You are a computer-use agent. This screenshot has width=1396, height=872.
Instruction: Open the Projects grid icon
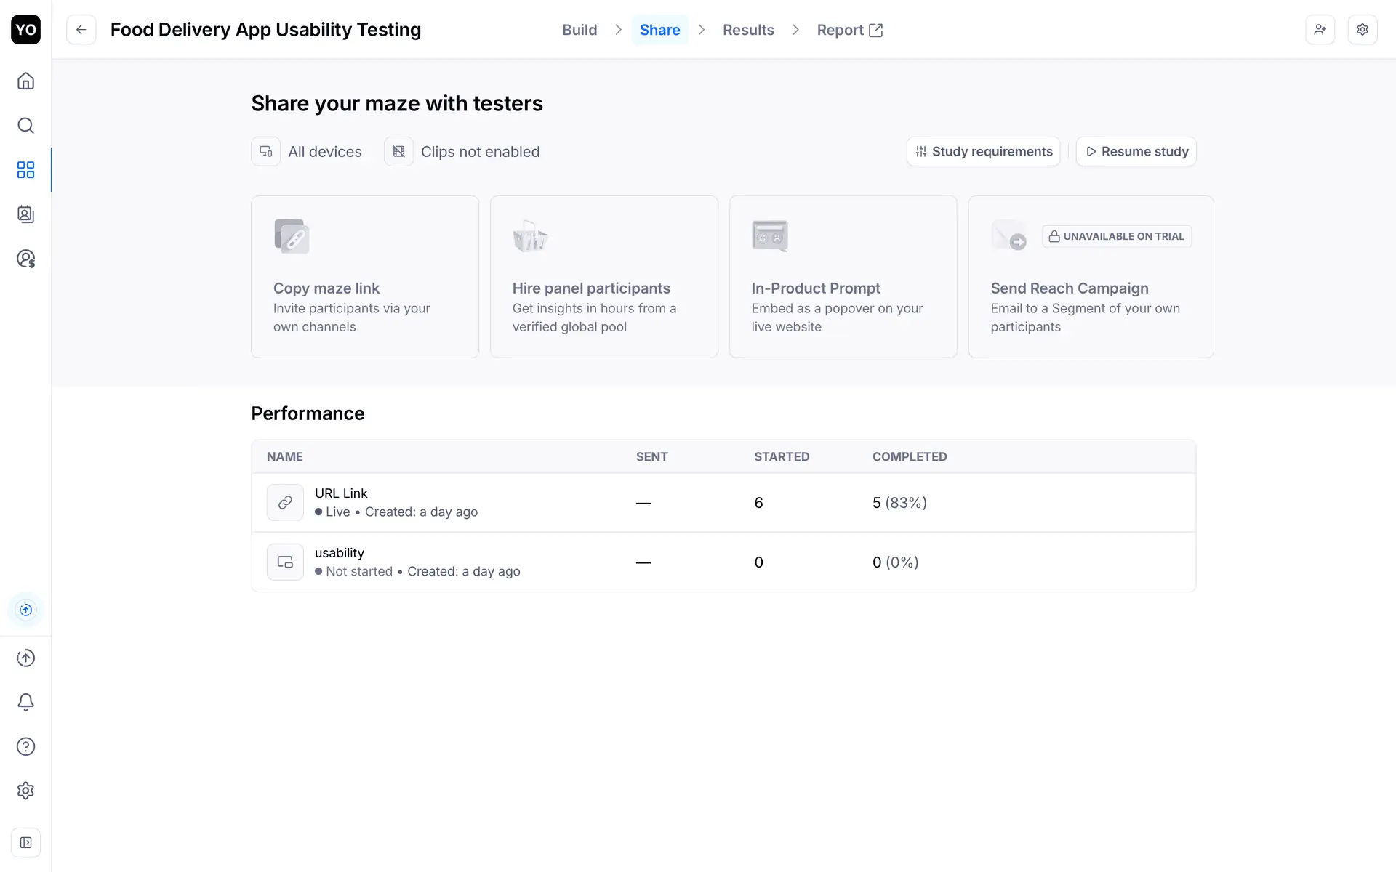coord(25,170)
